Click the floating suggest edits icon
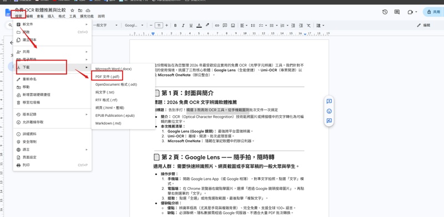 [x=329, y=121]
